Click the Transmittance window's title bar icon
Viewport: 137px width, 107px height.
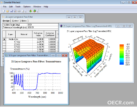point(6,55)
